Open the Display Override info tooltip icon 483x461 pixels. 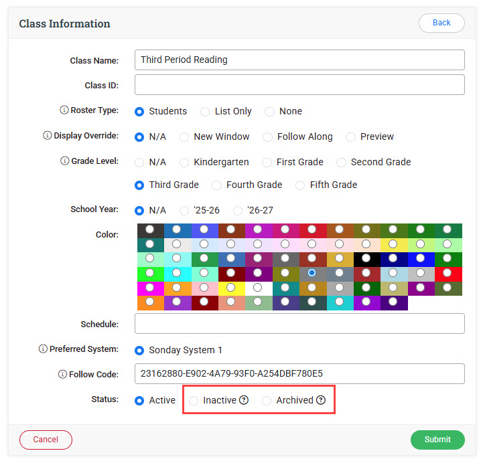47,136
